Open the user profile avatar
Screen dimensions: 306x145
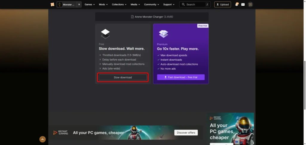click(250, 4)
